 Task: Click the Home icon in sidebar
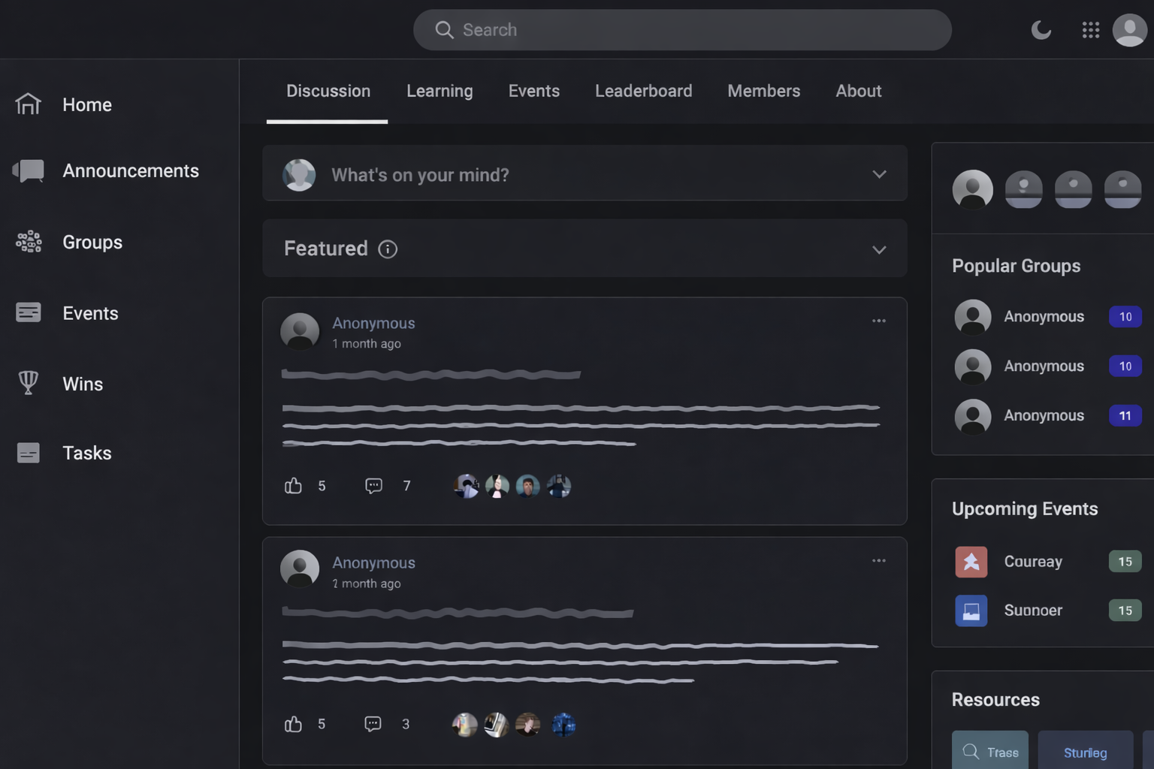pos(29,104)
